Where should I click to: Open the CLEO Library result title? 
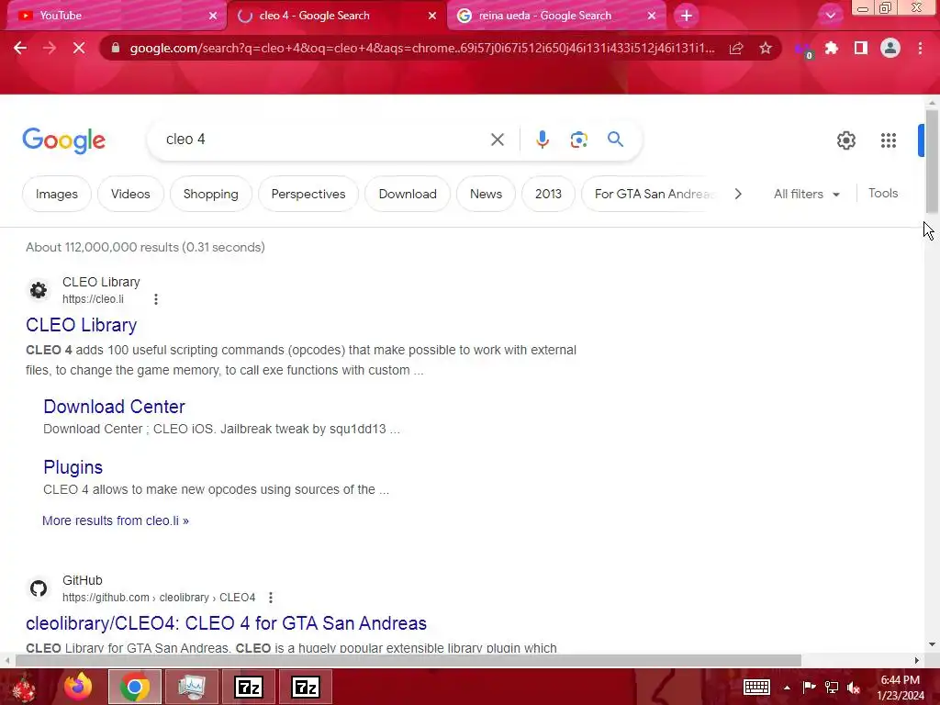[x=82, y=324]
